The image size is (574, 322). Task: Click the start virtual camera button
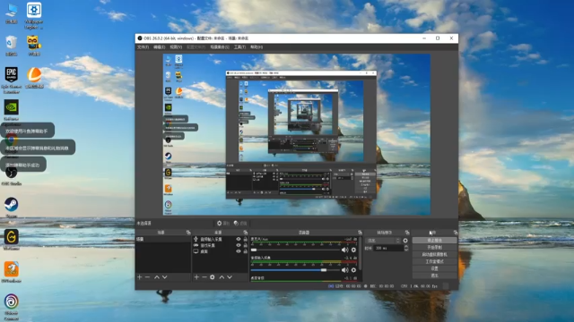(x=434, y=254)
